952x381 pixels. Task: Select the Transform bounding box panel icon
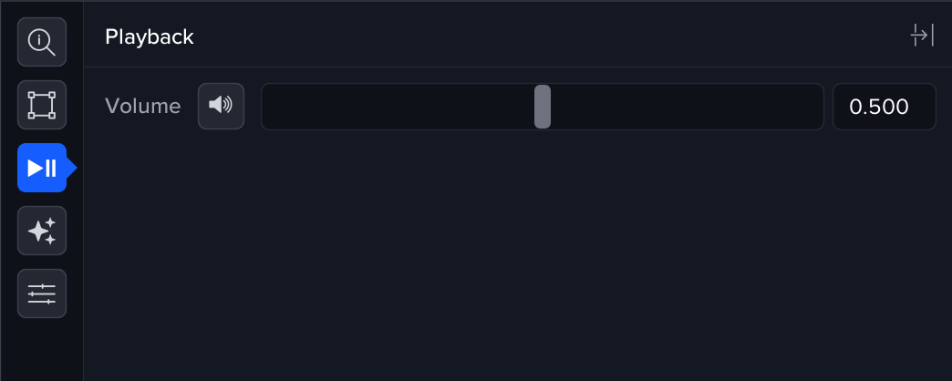pyautogui.click(x=42, y=105)
